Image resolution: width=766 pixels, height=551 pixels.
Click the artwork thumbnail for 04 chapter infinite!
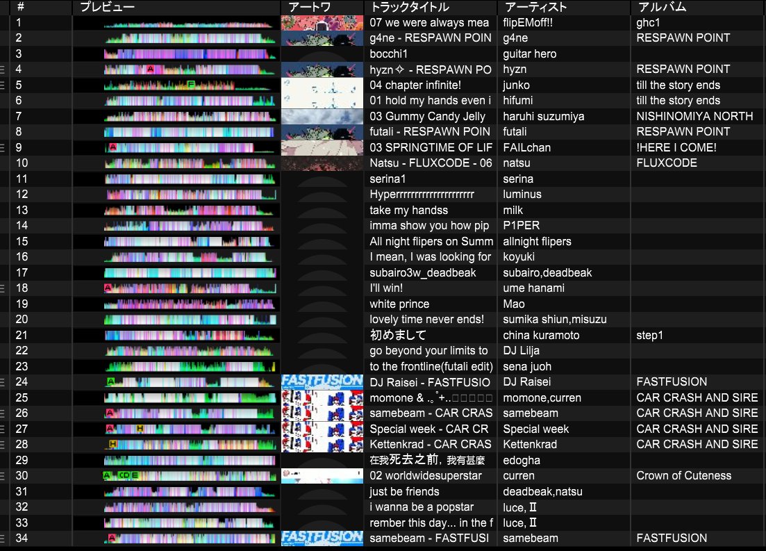tap(322, 85)
